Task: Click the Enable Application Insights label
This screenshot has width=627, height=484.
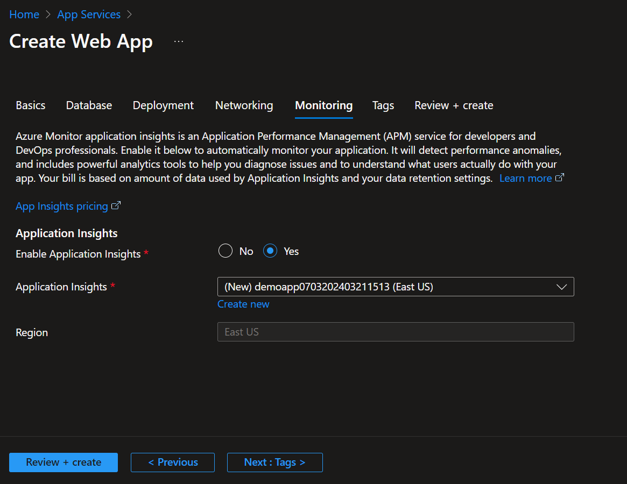Action: tap(78, 254)
